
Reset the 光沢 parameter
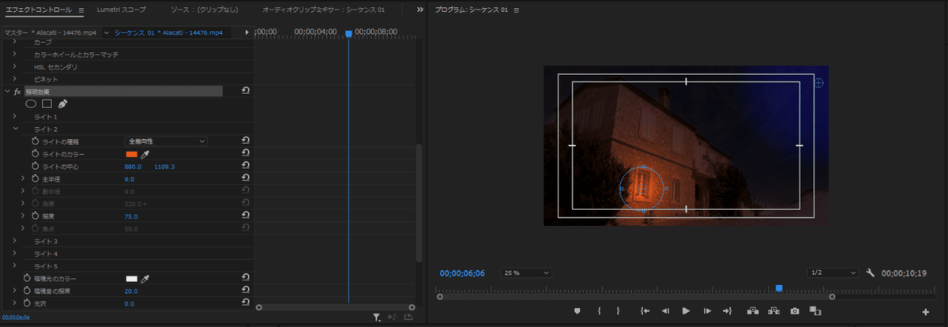246,303
